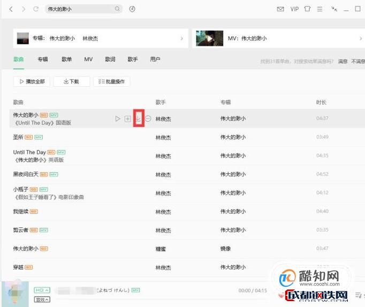Click the now-playing album cover thumbnail
This screenshot has width=365, height=307.
(16, 294)
